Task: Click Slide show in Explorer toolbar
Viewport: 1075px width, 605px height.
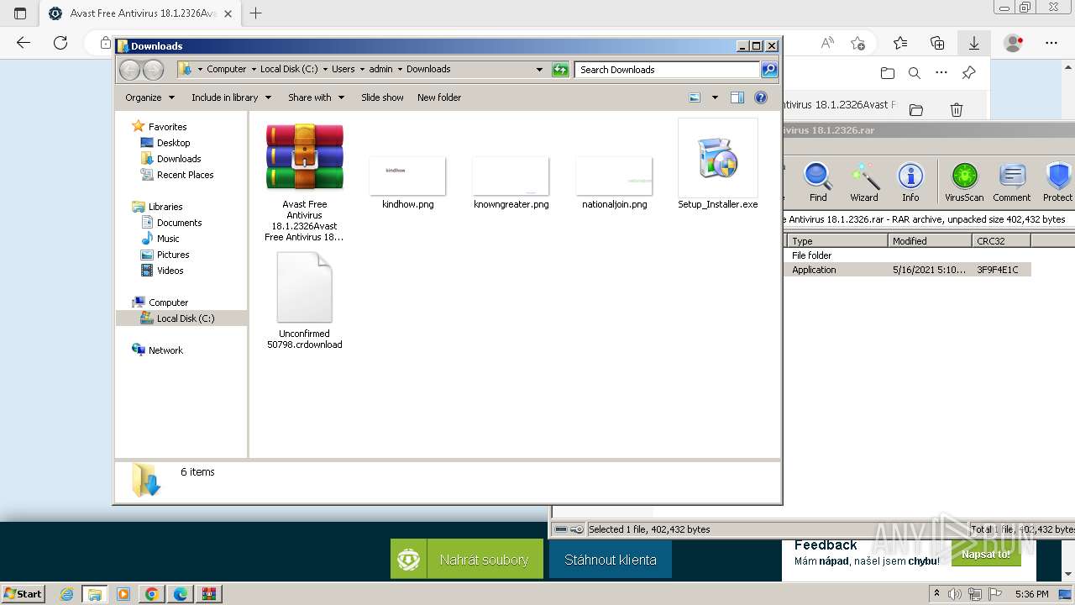Action: (x=382, y=97)
